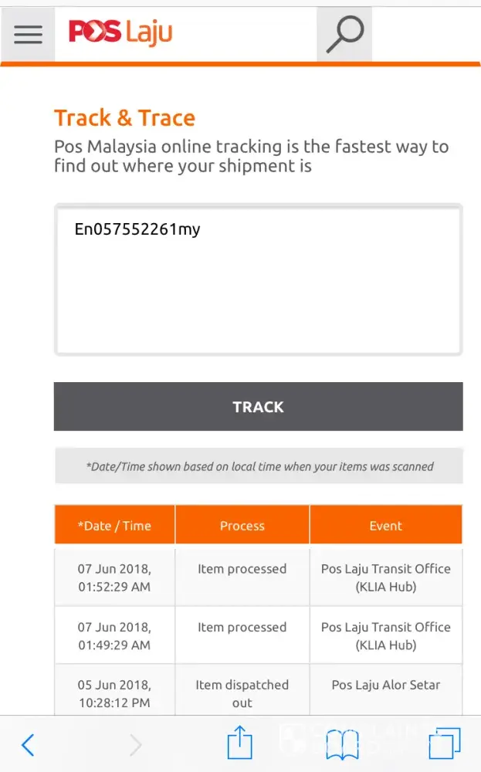Open the search magnifier icon
The image size is (481, 772).
tap(344, 35)
